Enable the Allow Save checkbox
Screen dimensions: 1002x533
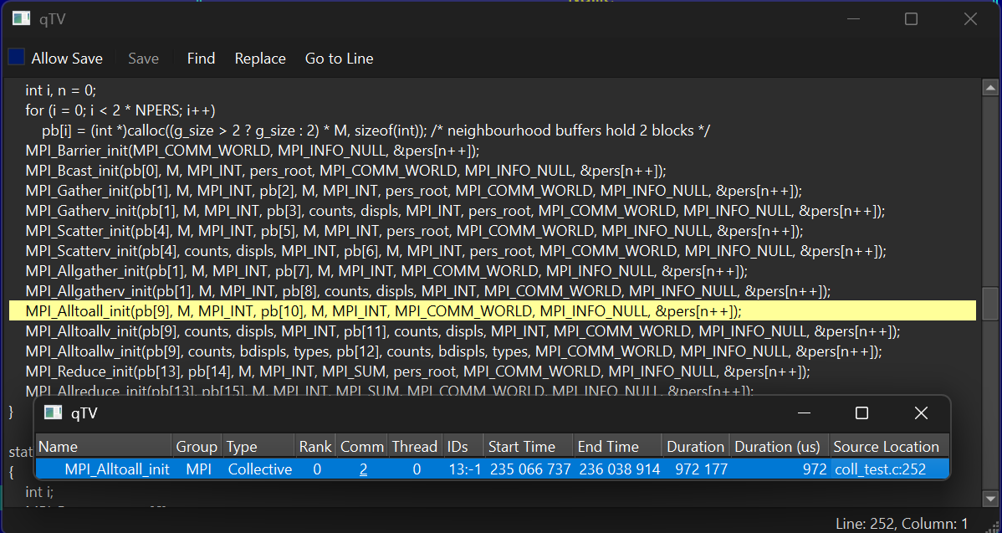[17, 58]
